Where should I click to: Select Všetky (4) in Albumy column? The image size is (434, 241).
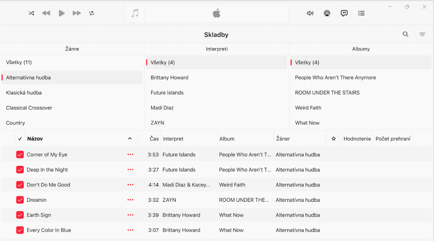pos(361,63)
